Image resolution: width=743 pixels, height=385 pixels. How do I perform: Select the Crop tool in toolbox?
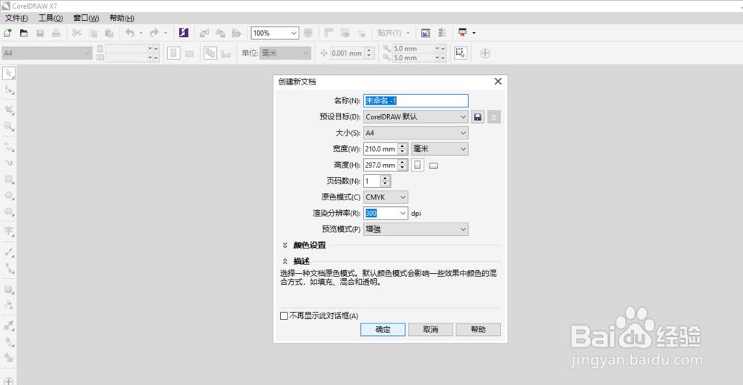pos(9,111)
